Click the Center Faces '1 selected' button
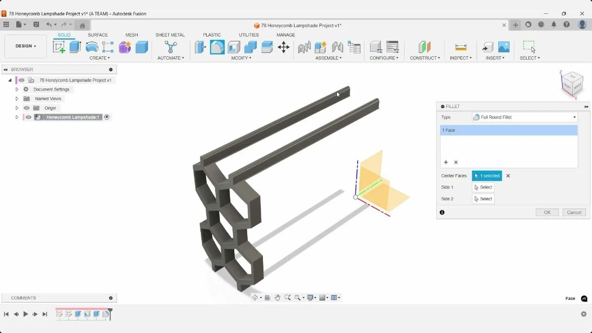 click(x=487, y=176)
